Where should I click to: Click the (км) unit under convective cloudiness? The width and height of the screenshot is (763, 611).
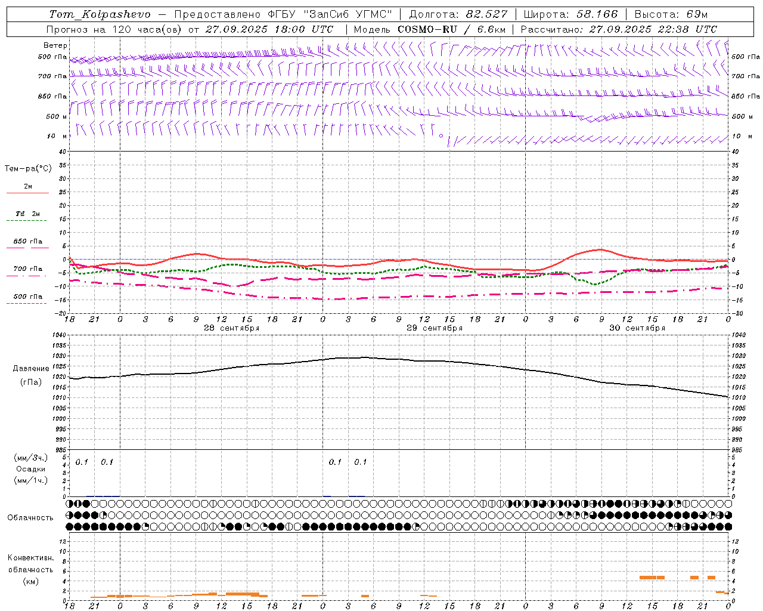[x=31, y=581]
